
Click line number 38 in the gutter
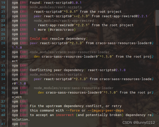coord(3,106)
